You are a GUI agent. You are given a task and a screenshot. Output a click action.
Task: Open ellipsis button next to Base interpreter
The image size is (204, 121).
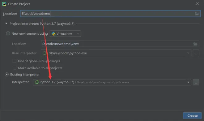196,53
